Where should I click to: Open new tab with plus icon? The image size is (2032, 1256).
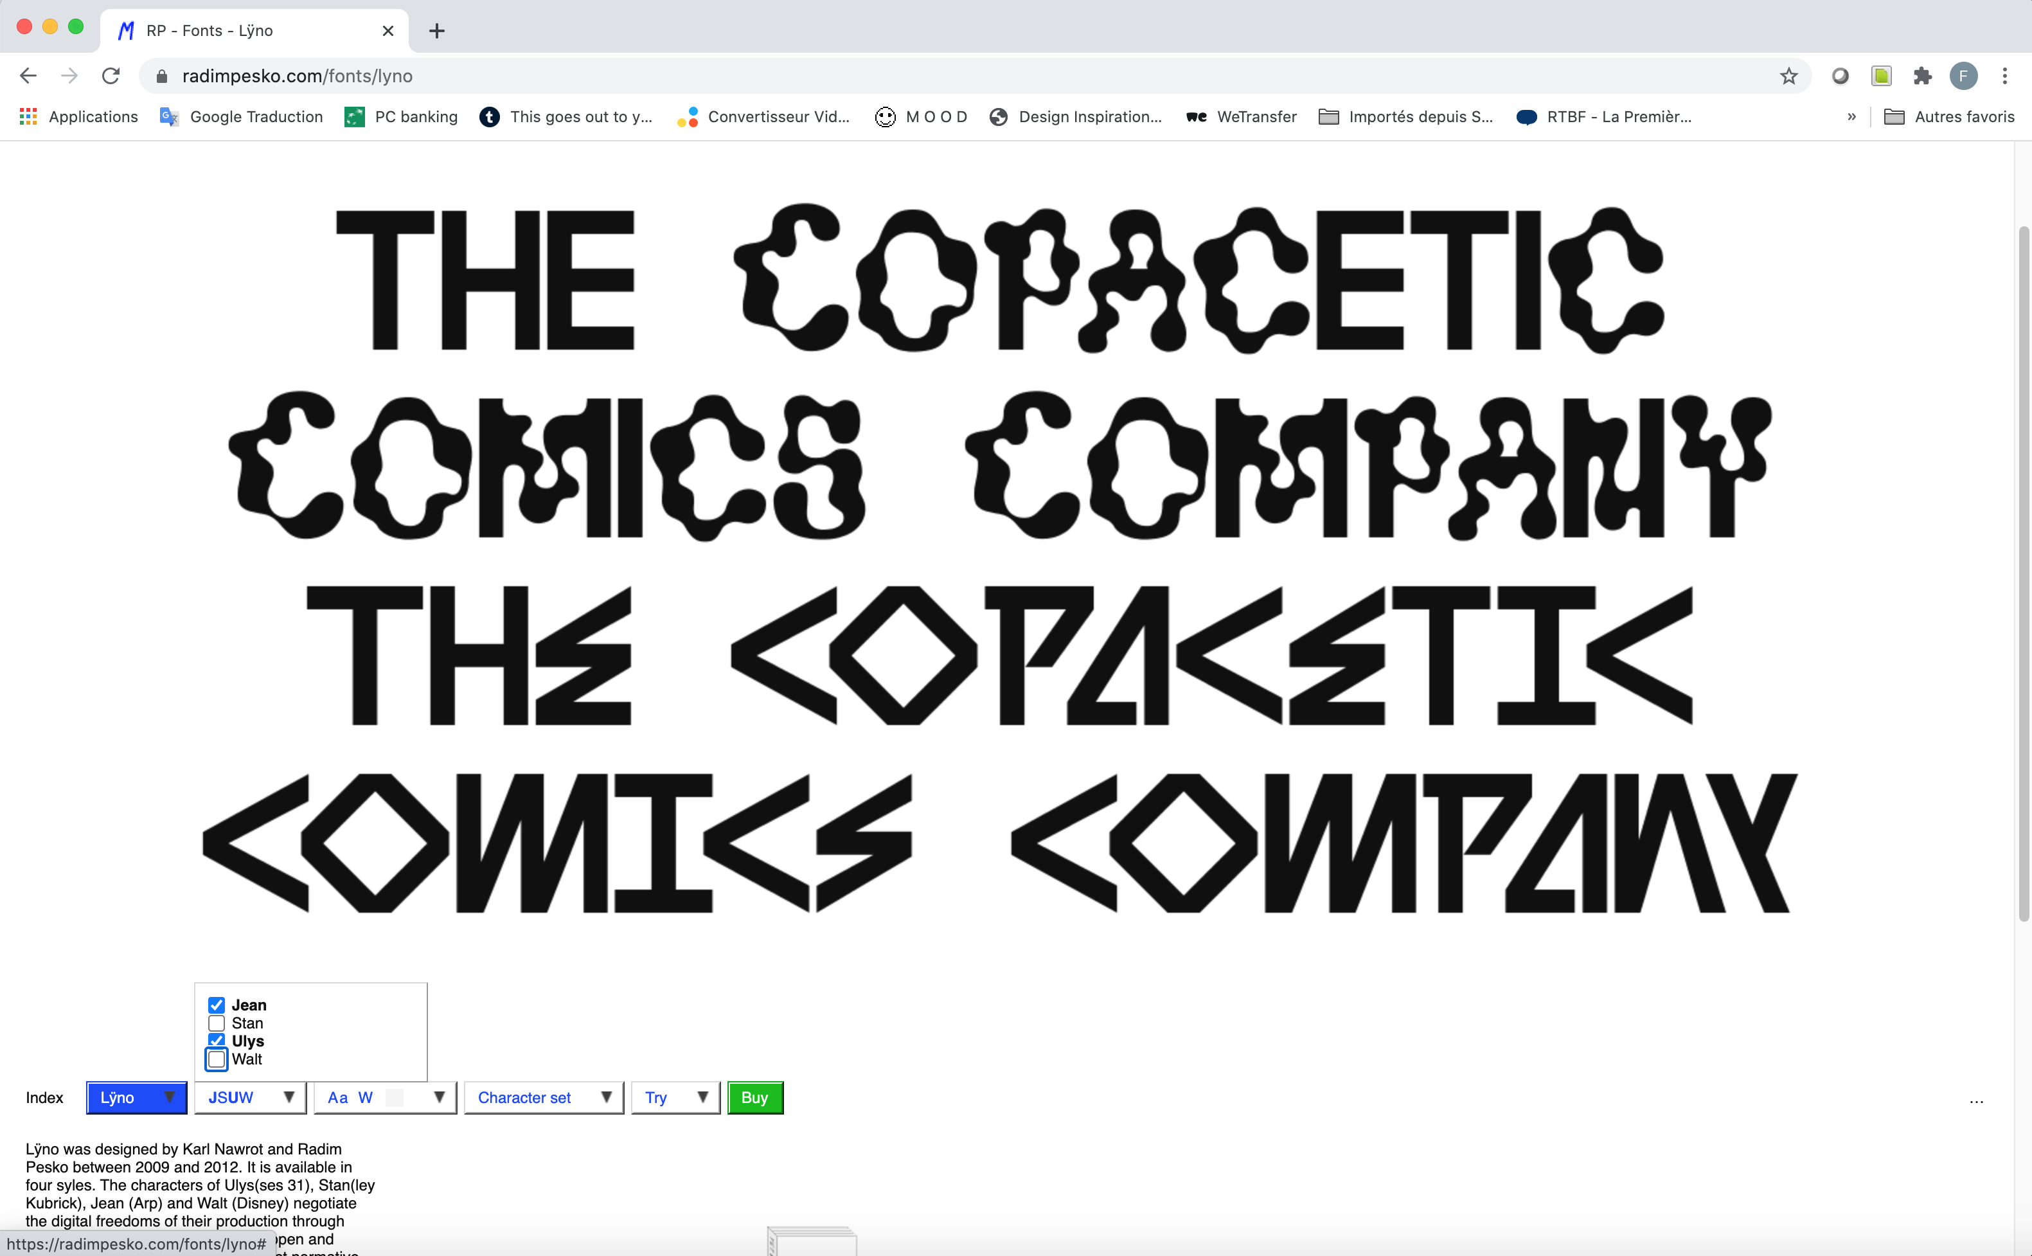437,31
